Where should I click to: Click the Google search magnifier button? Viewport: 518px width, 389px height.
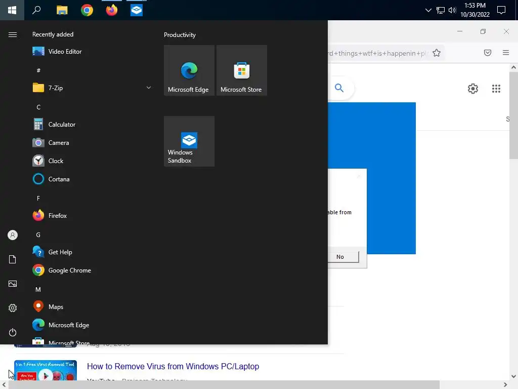pyautogui.click(x=339, y=88)
